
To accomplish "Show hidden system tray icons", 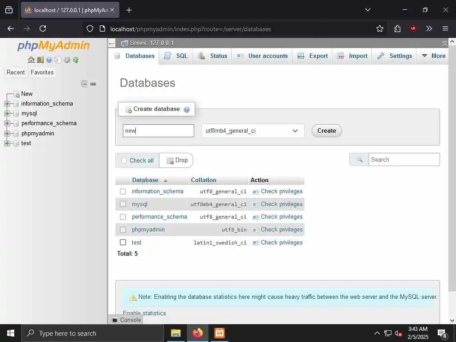I will (377, 333).
